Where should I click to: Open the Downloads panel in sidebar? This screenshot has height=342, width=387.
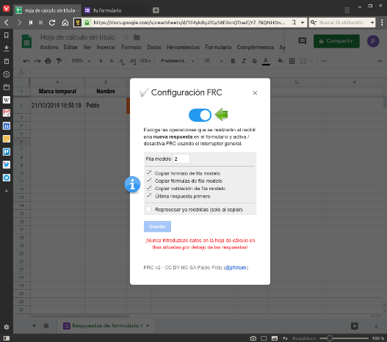pos(7,48)
